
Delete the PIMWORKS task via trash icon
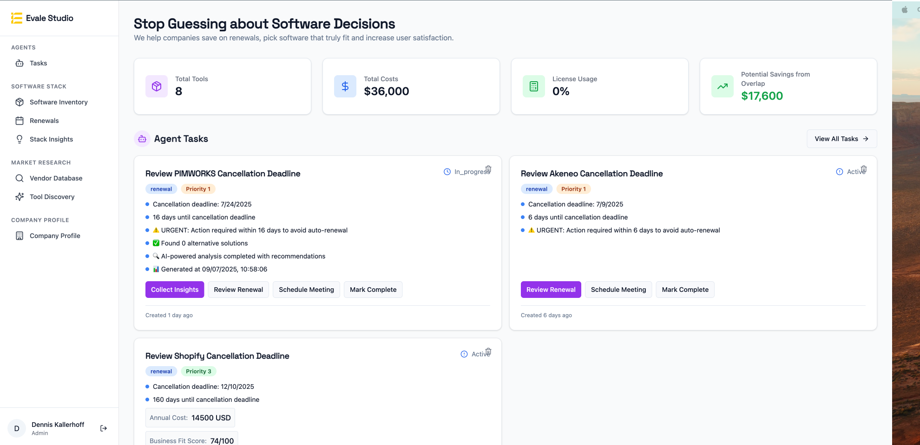coord(488,169)
